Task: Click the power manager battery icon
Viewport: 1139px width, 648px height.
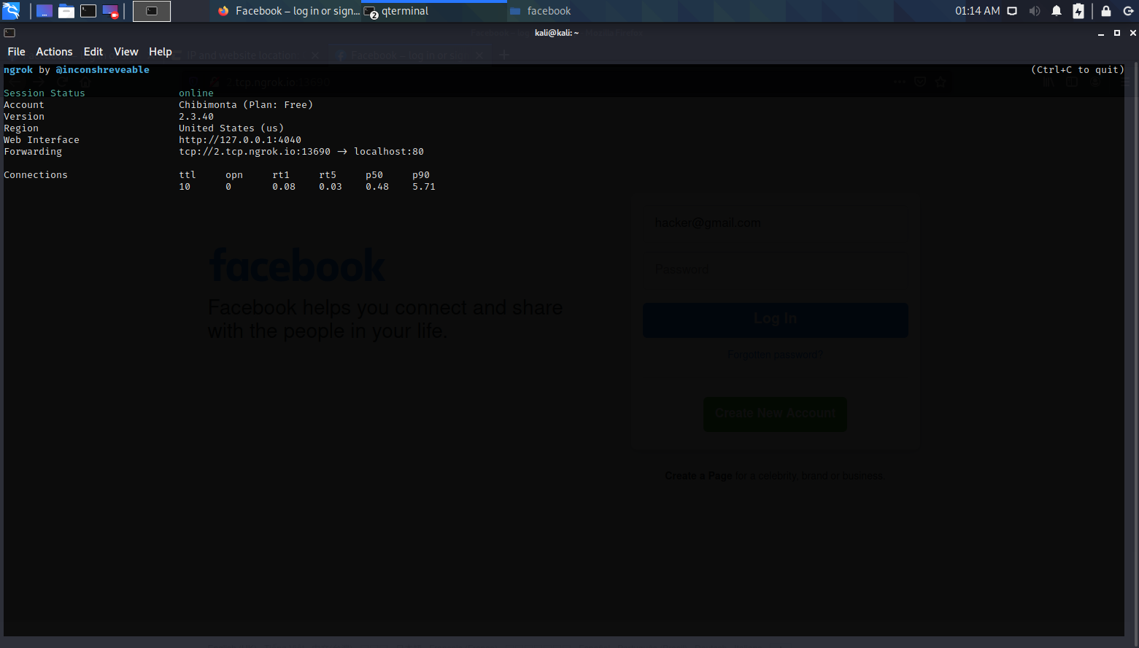Action: pyautogui.click(x=1078, y=11)
